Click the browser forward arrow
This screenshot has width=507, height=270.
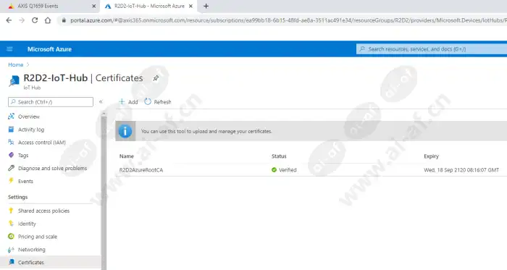click(22, 20)
